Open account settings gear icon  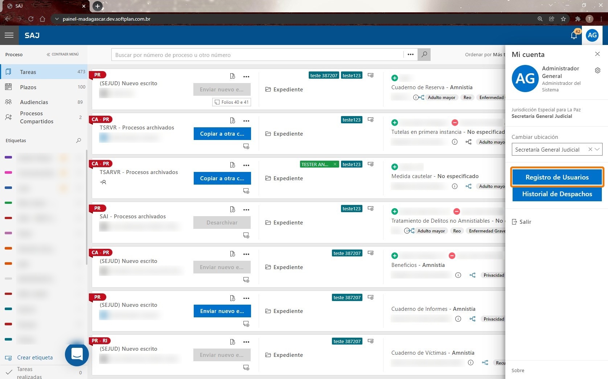coord(597,70)
